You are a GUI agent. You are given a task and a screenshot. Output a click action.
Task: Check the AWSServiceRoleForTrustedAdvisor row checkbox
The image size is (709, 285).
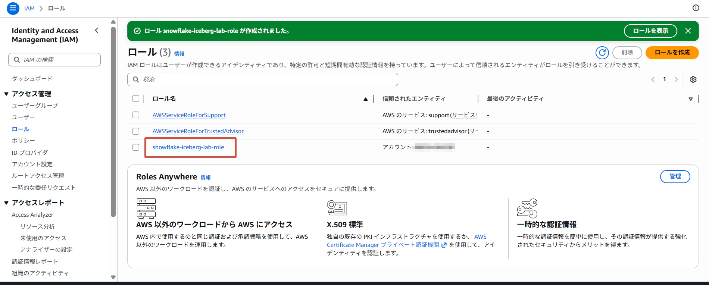136,131
